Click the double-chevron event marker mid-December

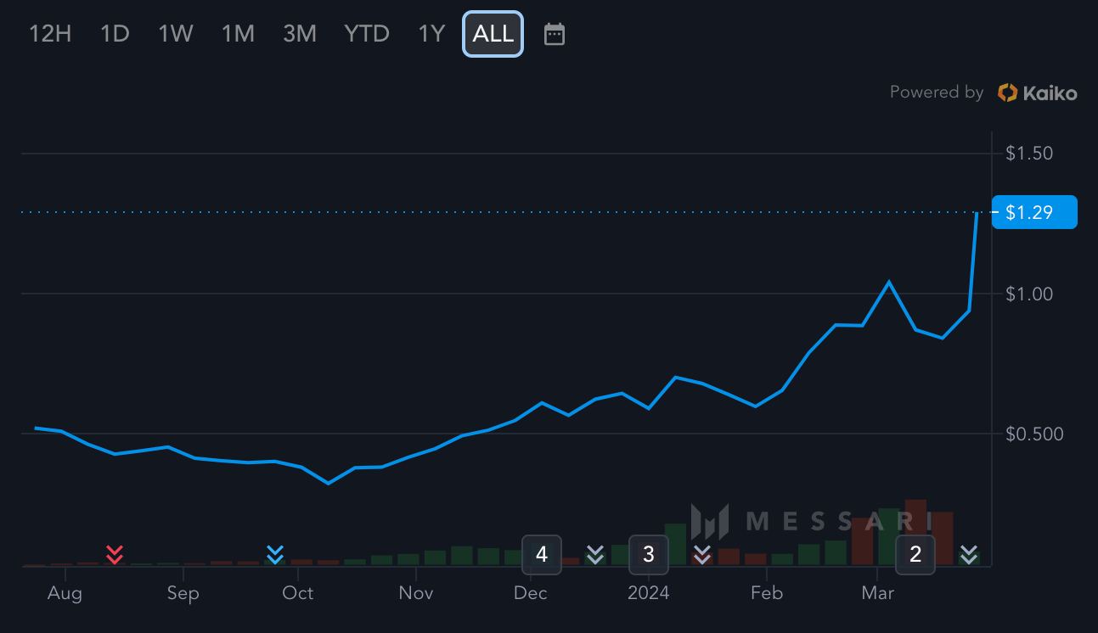pos(595,555)
